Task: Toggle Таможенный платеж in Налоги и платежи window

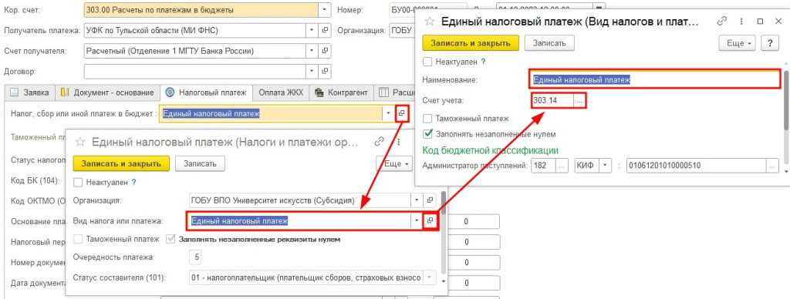Action: click(78, 239)
